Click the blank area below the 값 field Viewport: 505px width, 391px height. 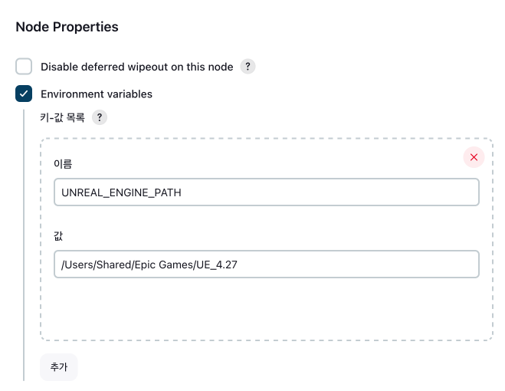tap(266, 307)
